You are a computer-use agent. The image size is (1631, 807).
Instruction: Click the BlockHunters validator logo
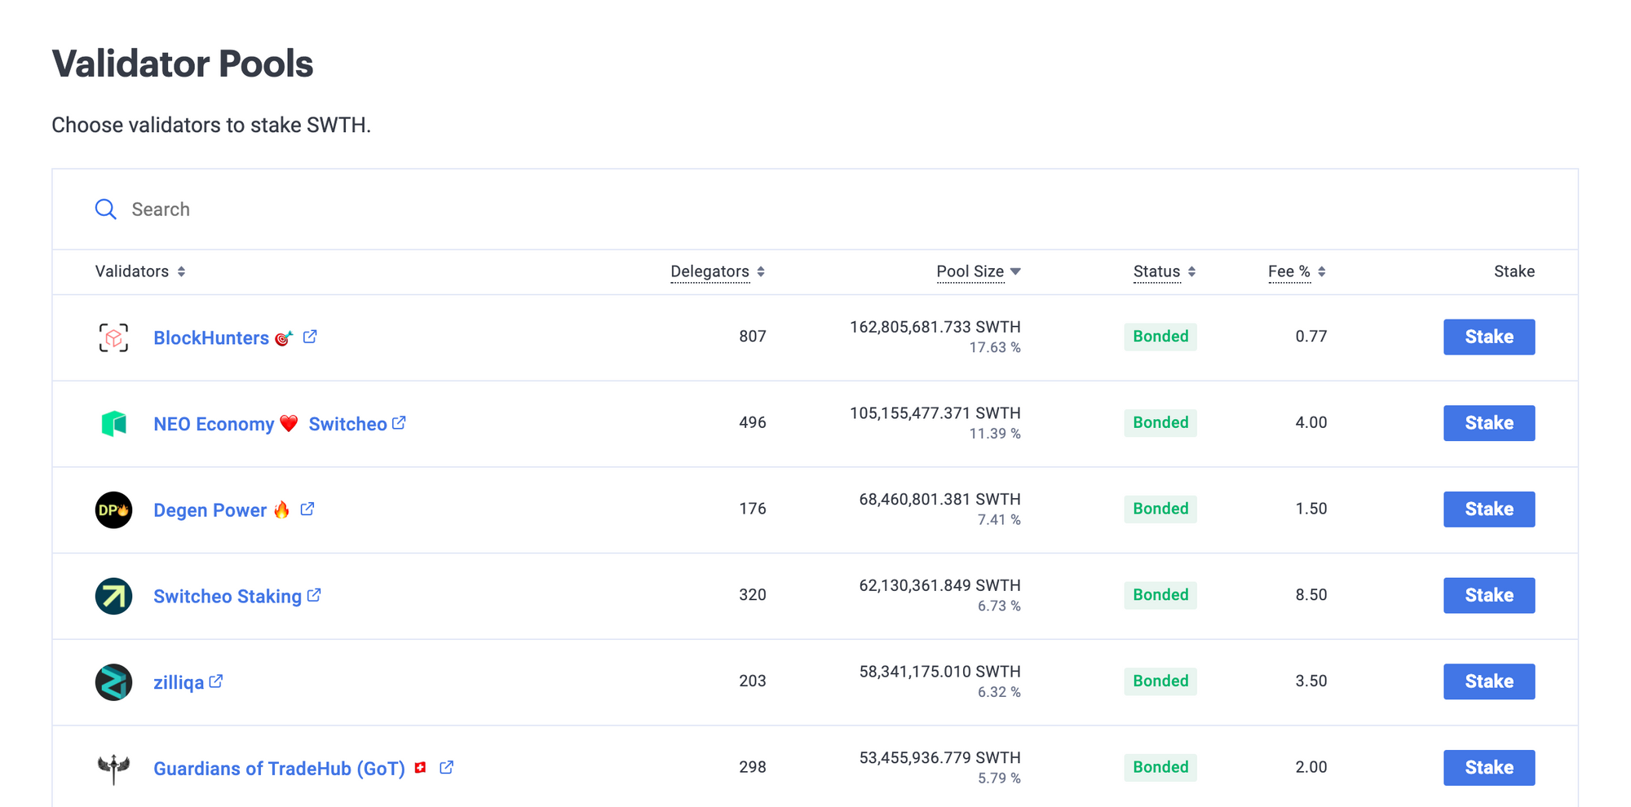[113, 337]
